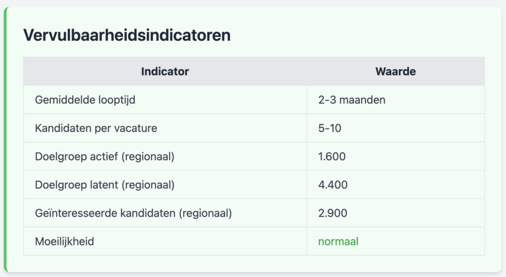
Task: Click the 4.400 value
Action: [x=333, y=185]
